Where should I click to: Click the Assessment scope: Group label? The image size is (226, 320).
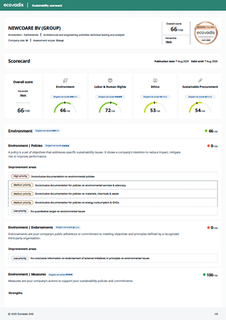49,40
